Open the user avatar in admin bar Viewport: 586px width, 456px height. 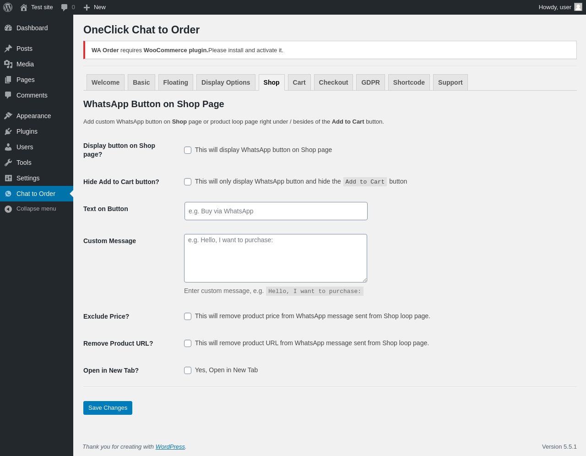578,7
